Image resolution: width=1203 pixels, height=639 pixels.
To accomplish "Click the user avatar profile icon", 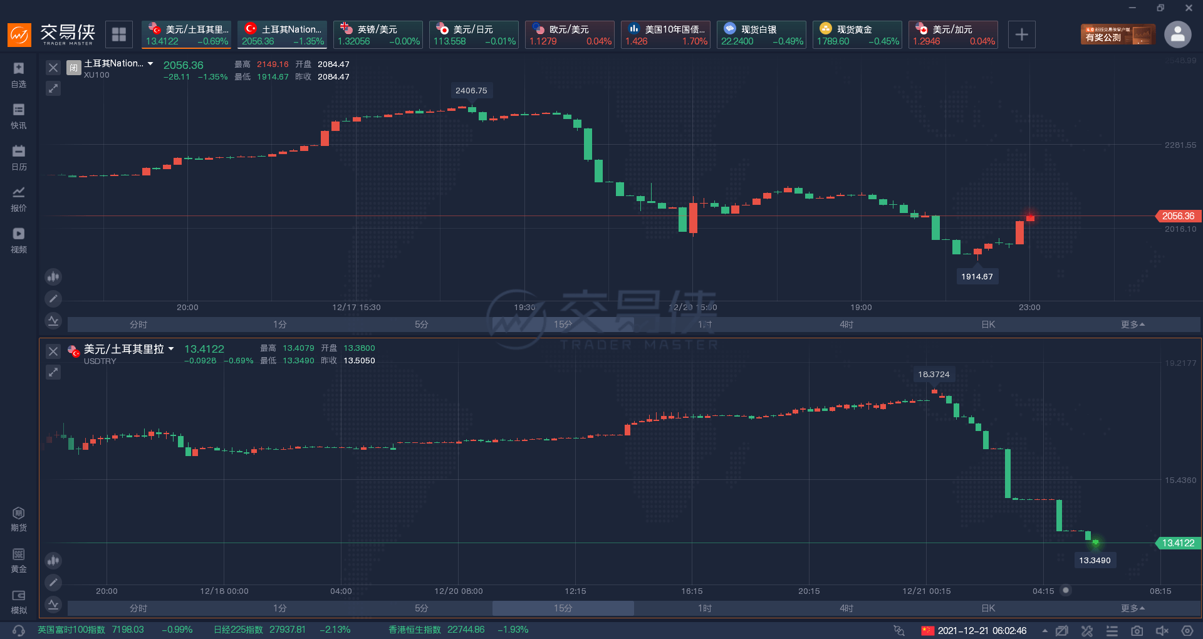I will click(1178, 34).
